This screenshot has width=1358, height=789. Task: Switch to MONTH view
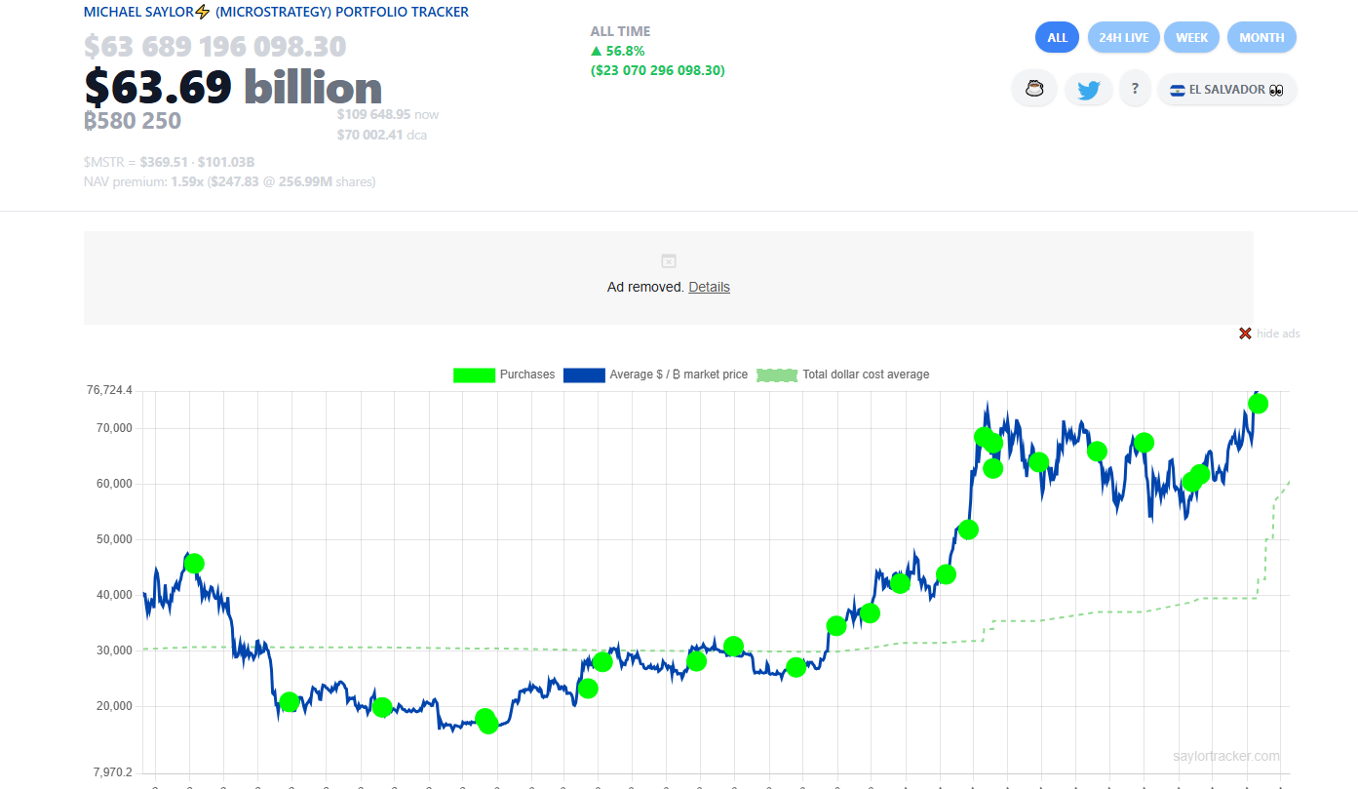click(x=1261, y=38)
